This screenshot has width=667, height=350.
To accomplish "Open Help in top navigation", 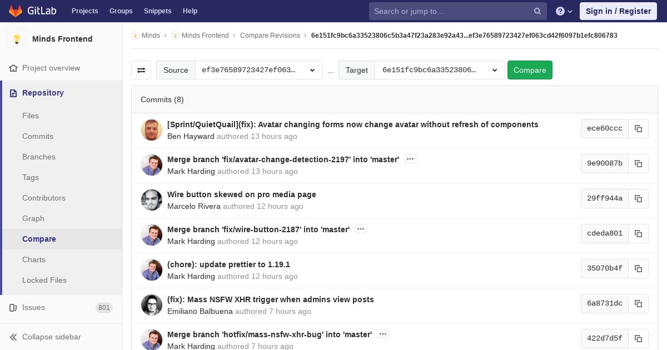I will click(190, 11).
